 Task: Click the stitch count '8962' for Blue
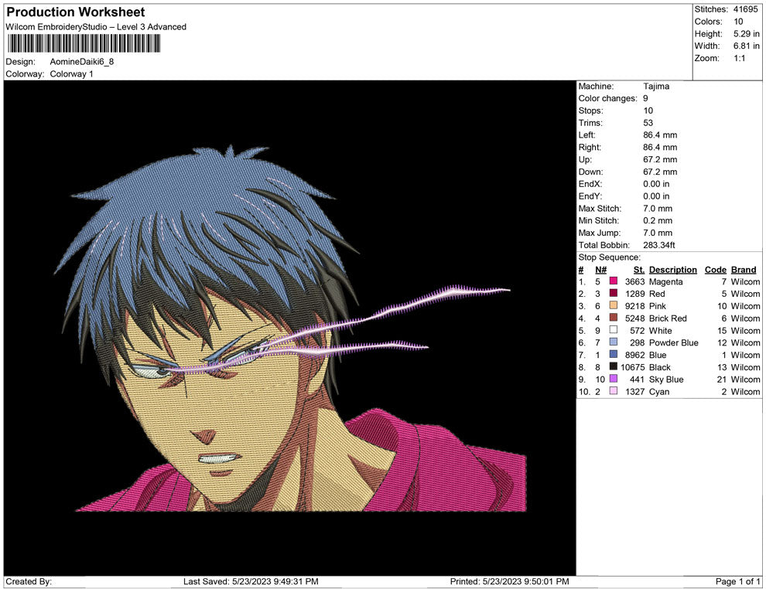(634, 355)
